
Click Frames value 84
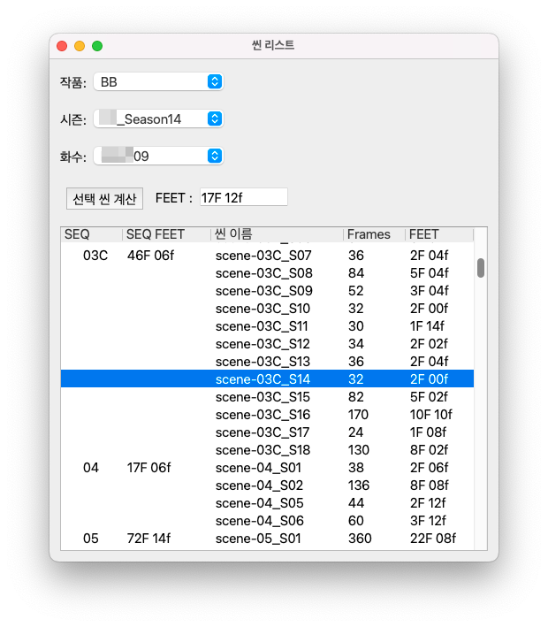click(x=356, y=273)
